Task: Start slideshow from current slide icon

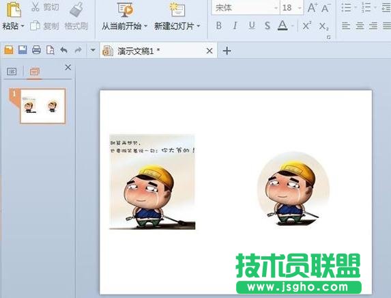Action: (x=125, y=10)
